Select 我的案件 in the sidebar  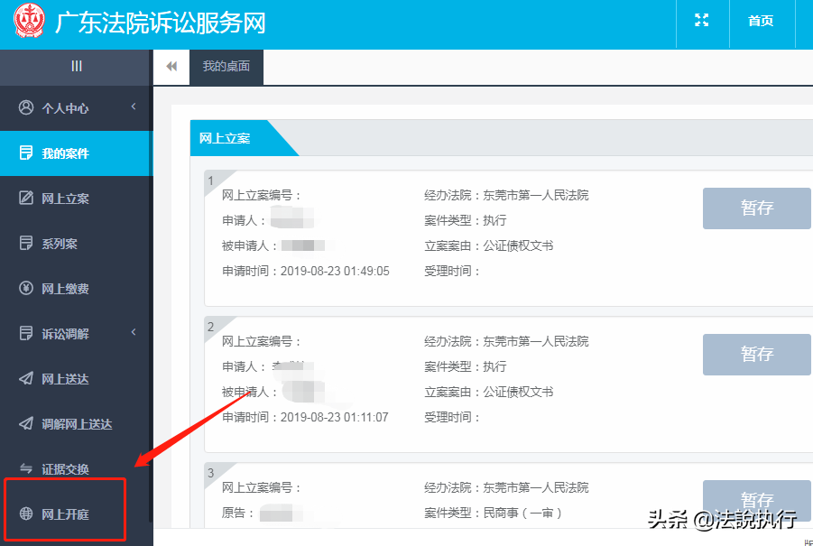click(63, 153)
